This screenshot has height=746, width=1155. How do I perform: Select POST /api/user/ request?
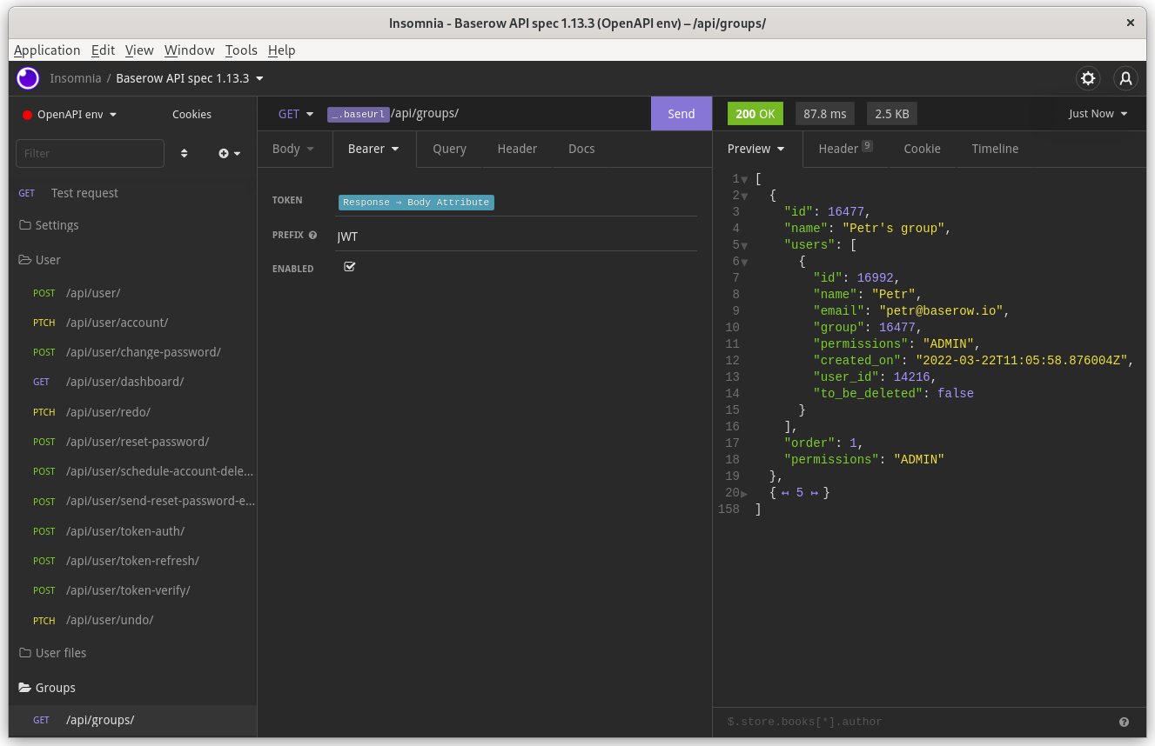click(132, 293)
